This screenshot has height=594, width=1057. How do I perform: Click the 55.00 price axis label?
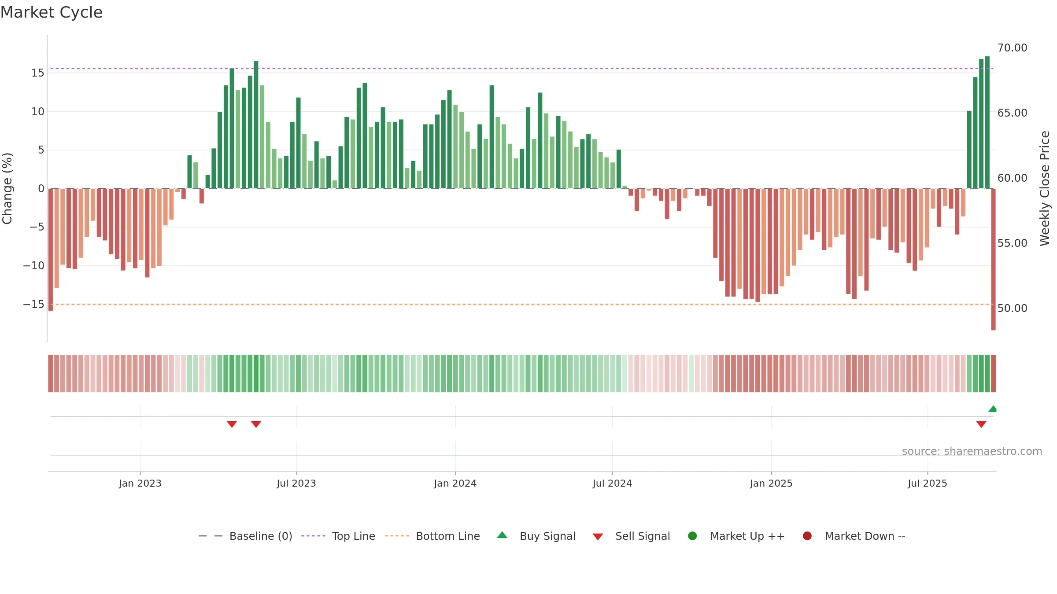[1012, 243]
